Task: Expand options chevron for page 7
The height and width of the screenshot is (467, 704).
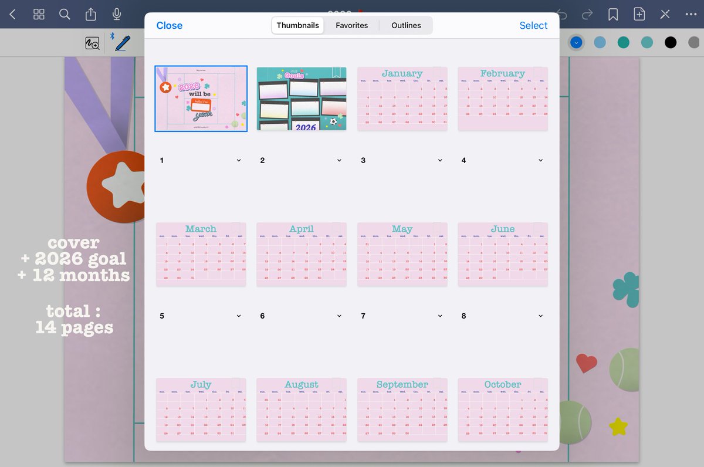Action: (441, 316)
